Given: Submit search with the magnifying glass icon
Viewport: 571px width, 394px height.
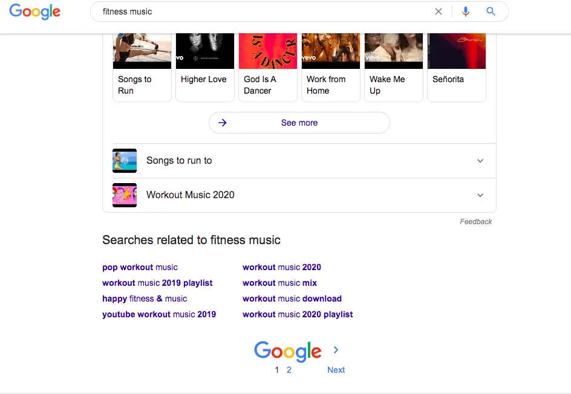Looking at the screenshot, I should (491, 11).
